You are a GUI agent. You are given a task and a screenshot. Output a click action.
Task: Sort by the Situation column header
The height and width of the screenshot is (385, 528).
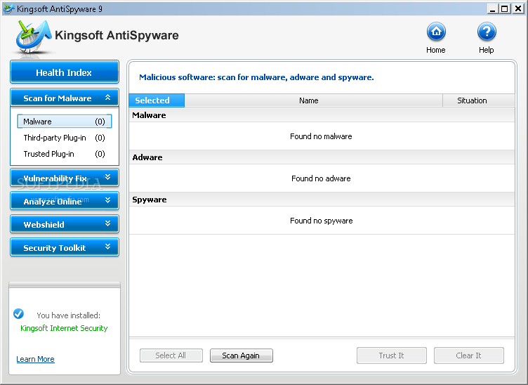[x=479, y=100]
